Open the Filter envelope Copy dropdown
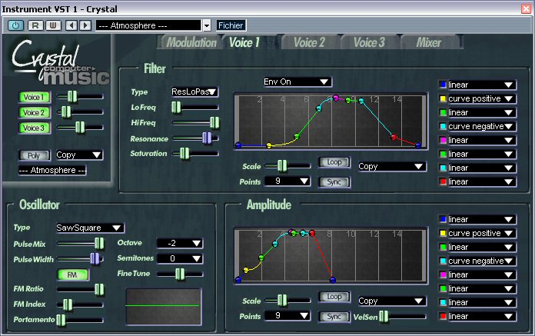This screenshot has height=336, width=535. pyautogui.click(x=392, y=167)
